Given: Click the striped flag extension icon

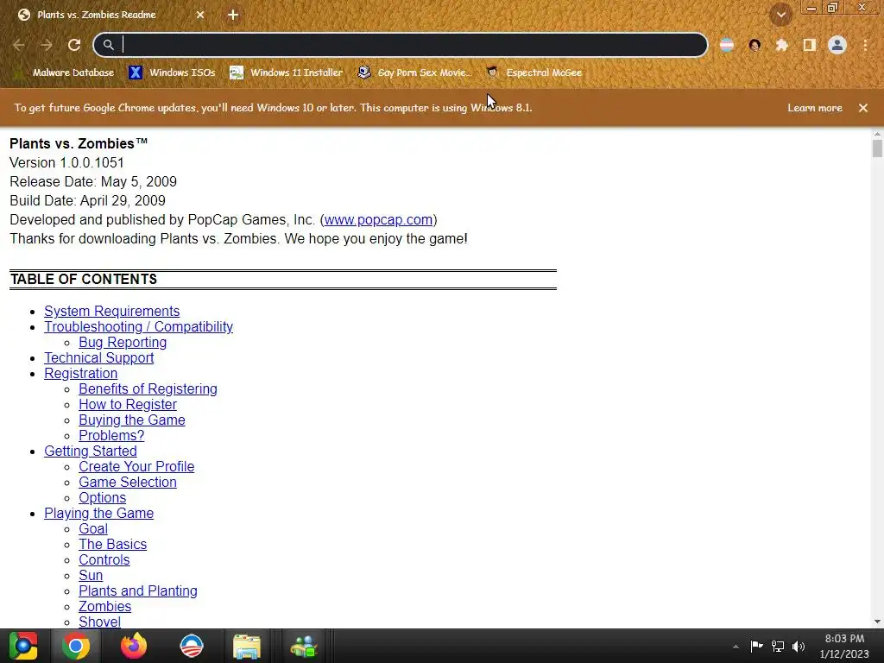Looking at the screenshot, I should point(727,45).
